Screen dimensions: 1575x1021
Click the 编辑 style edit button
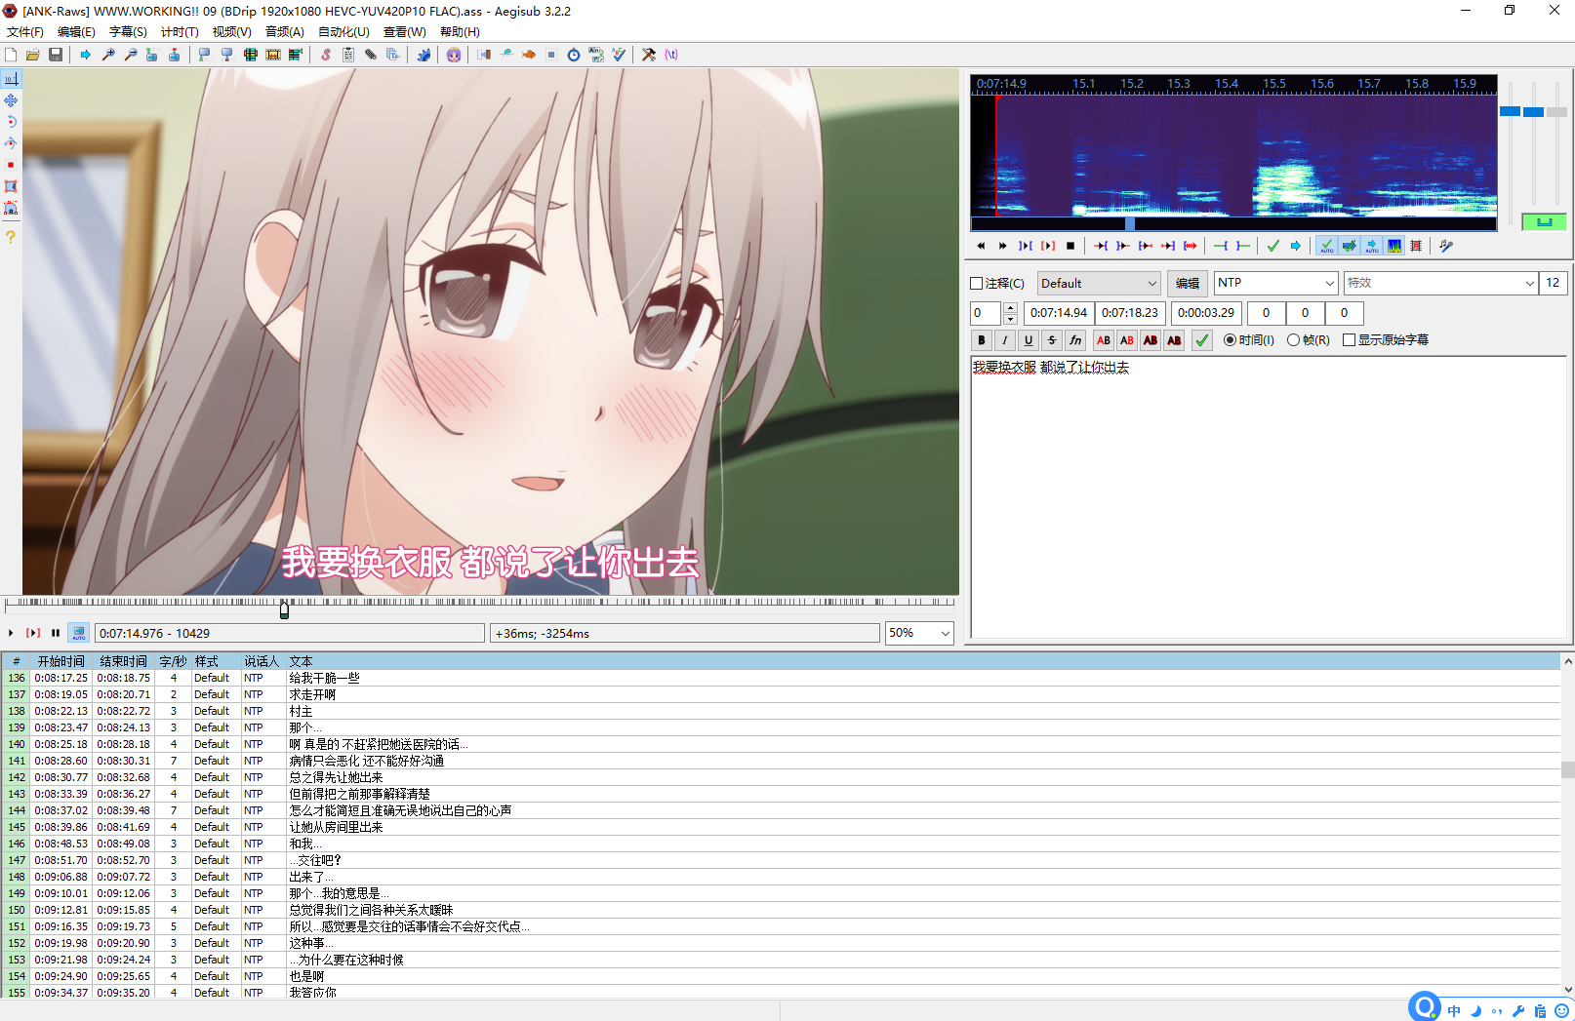pyautogui.click(x=1188, y=284)
